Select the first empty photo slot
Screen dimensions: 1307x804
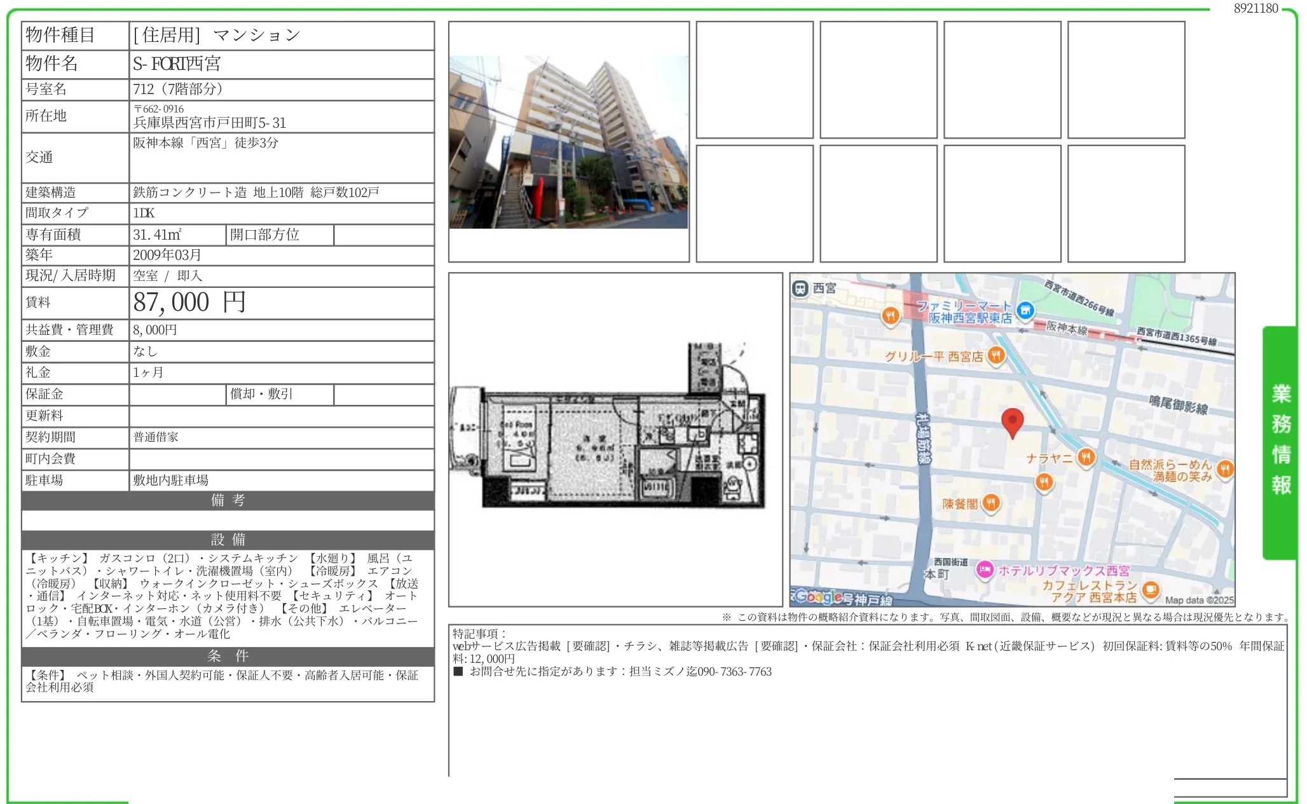[x=754, y=80]
